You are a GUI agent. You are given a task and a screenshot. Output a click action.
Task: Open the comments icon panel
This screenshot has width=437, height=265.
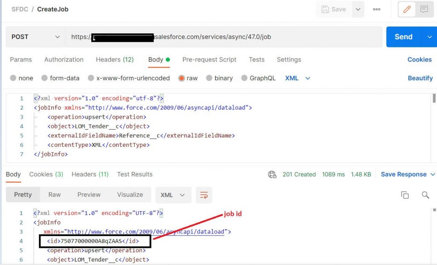(424, 9)
